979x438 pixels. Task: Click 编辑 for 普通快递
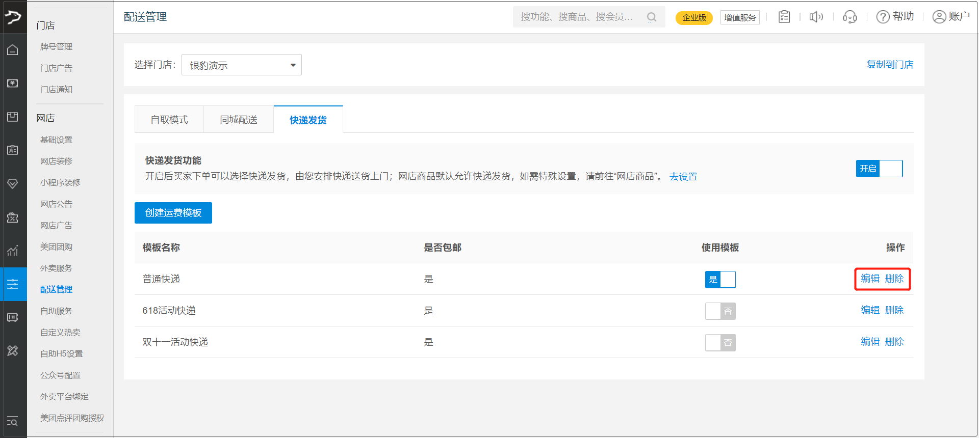[x=870, y=279]
